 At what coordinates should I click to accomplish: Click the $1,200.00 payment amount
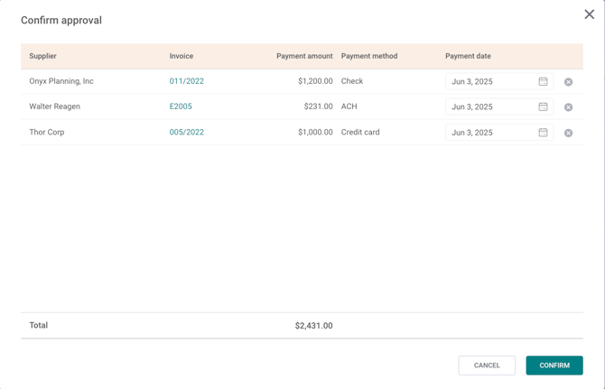pos(315,81)
